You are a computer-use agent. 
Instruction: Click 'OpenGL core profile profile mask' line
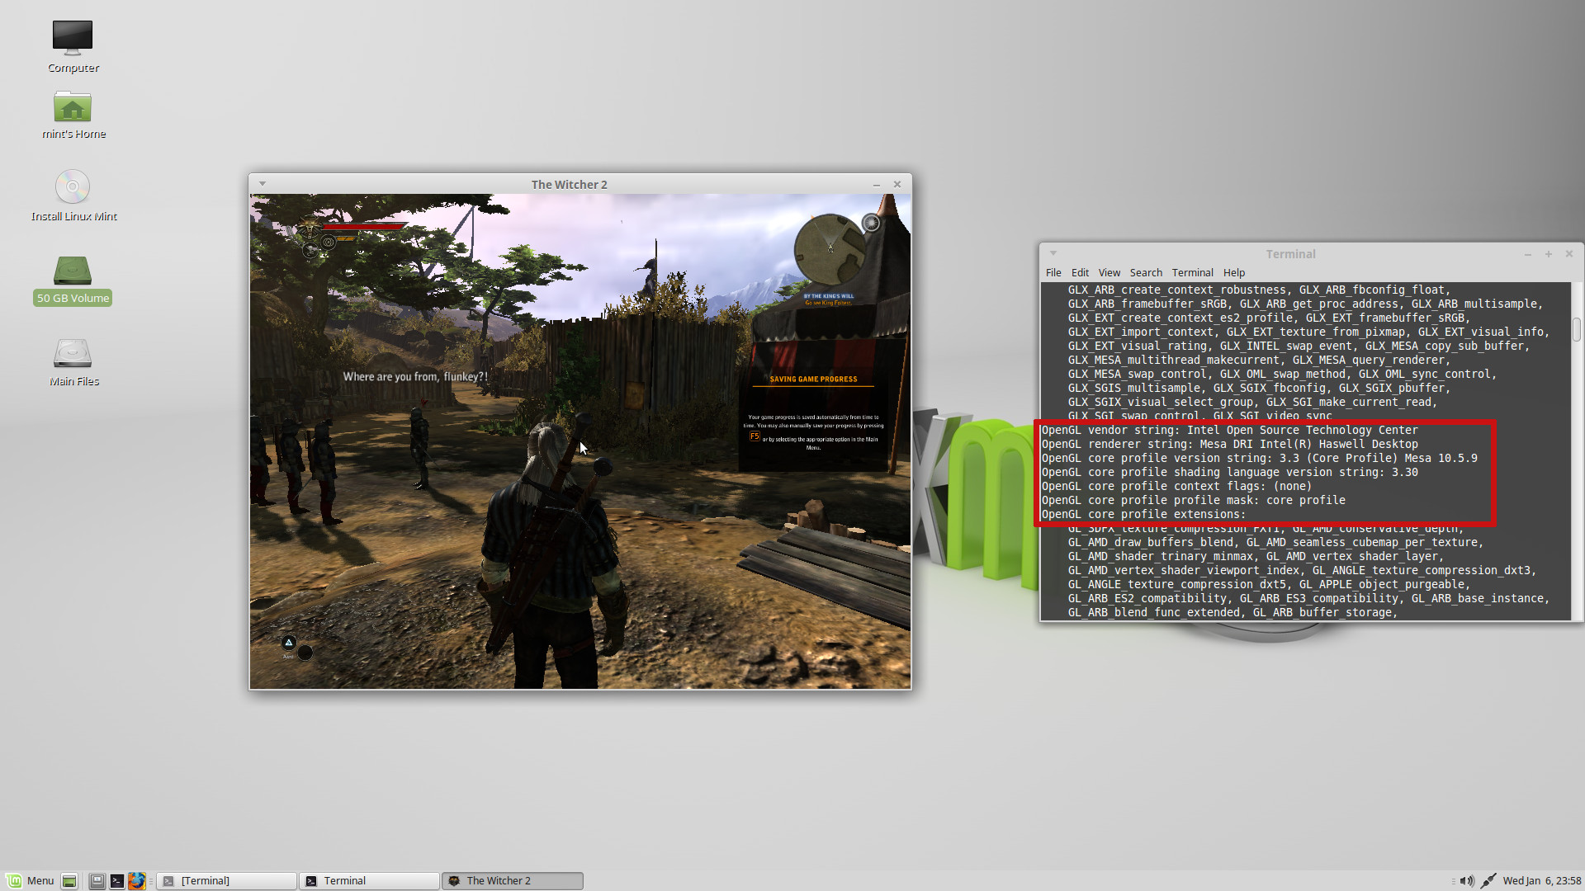click(1193, 500)
